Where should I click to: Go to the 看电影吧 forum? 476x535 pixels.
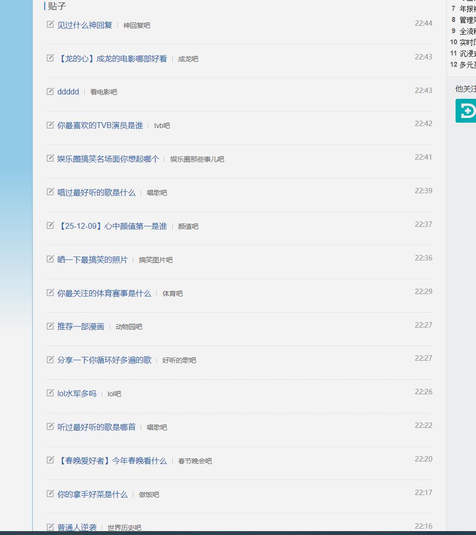[x=104, y=92]
